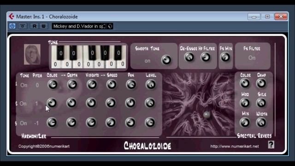Screen dimensions: 295x166
Task: Enable Write automation W button
Action: click(43, 26)
